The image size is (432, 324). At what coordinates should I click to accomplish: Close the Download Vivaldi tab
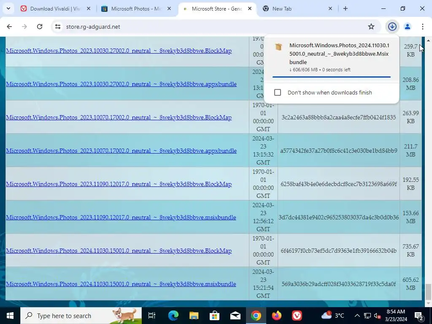pyautogui.click(x=89, y=8)
